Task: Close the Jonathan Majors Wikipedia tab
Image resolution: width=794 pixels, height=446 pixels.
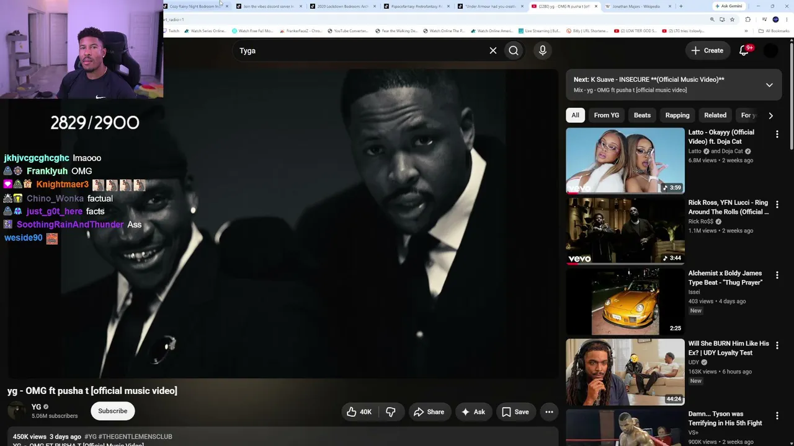Action: (x=669, y=6)
